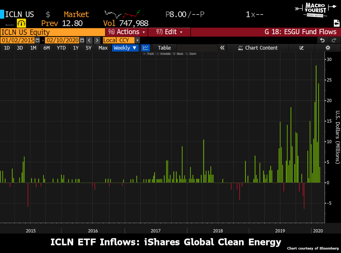This screenshot has height=253, width=341.
Task: Click the 2020 x-axis label
Action: coord(318,231)
